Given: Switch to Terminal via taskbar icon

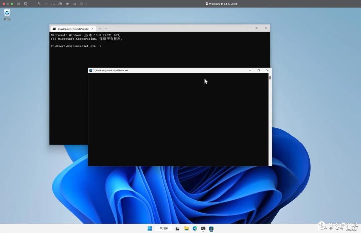Looking at the screenshot, I should (203, 228).
